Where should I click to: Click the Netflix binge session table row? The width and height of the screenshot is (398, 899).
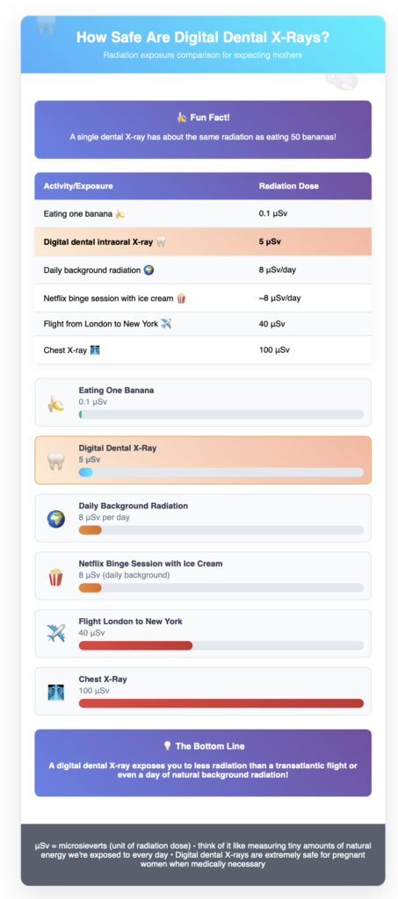click(203, 298)
